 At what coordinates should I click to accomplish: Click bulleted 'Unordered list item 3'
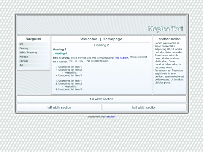click(70, 75)
